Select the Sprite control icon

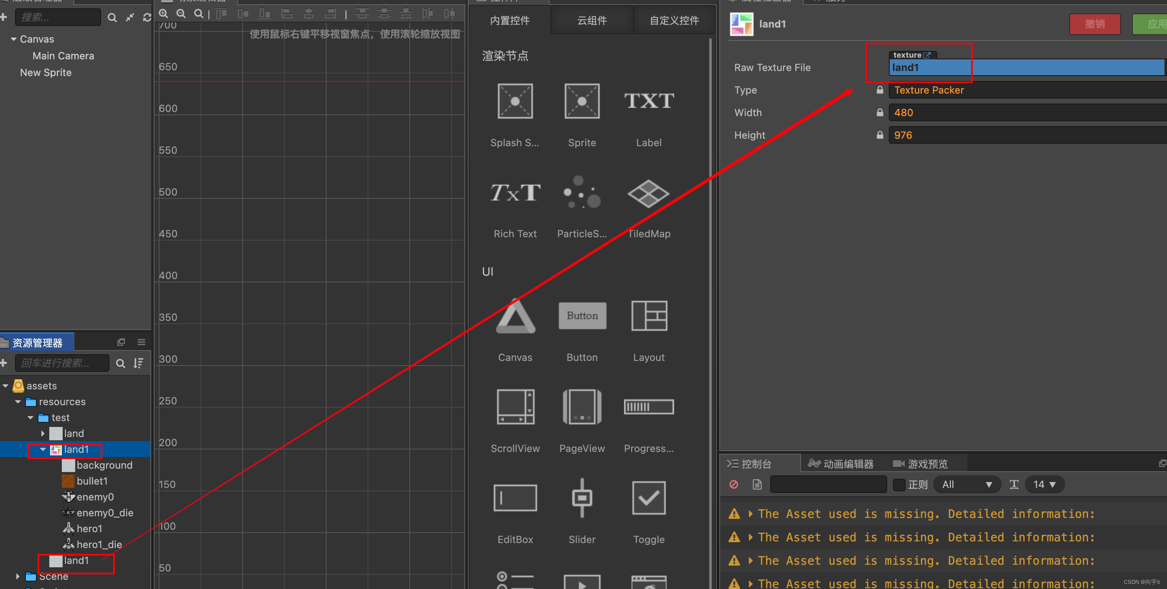coord(582,101)
